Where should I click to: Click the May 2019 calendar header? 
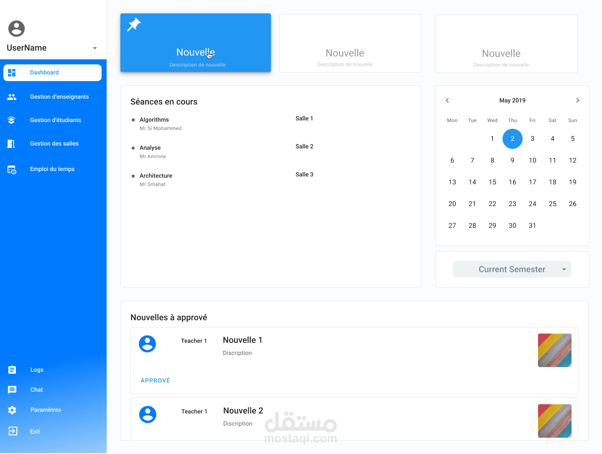pyautogui.click(x=513, y=101)
